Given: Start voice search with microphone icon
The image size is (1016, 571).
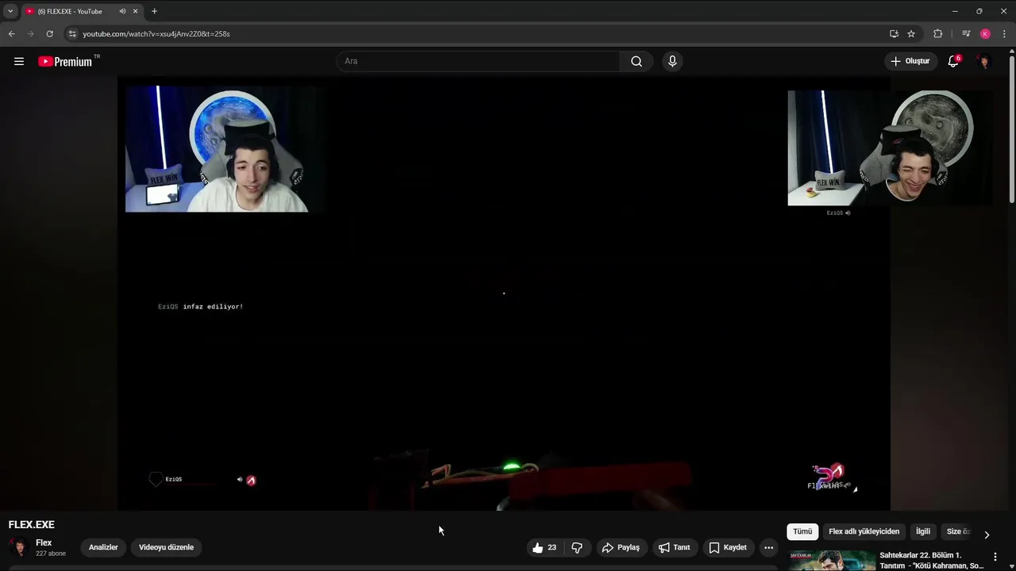Looking at the screenshot, I should pos(672,61).
